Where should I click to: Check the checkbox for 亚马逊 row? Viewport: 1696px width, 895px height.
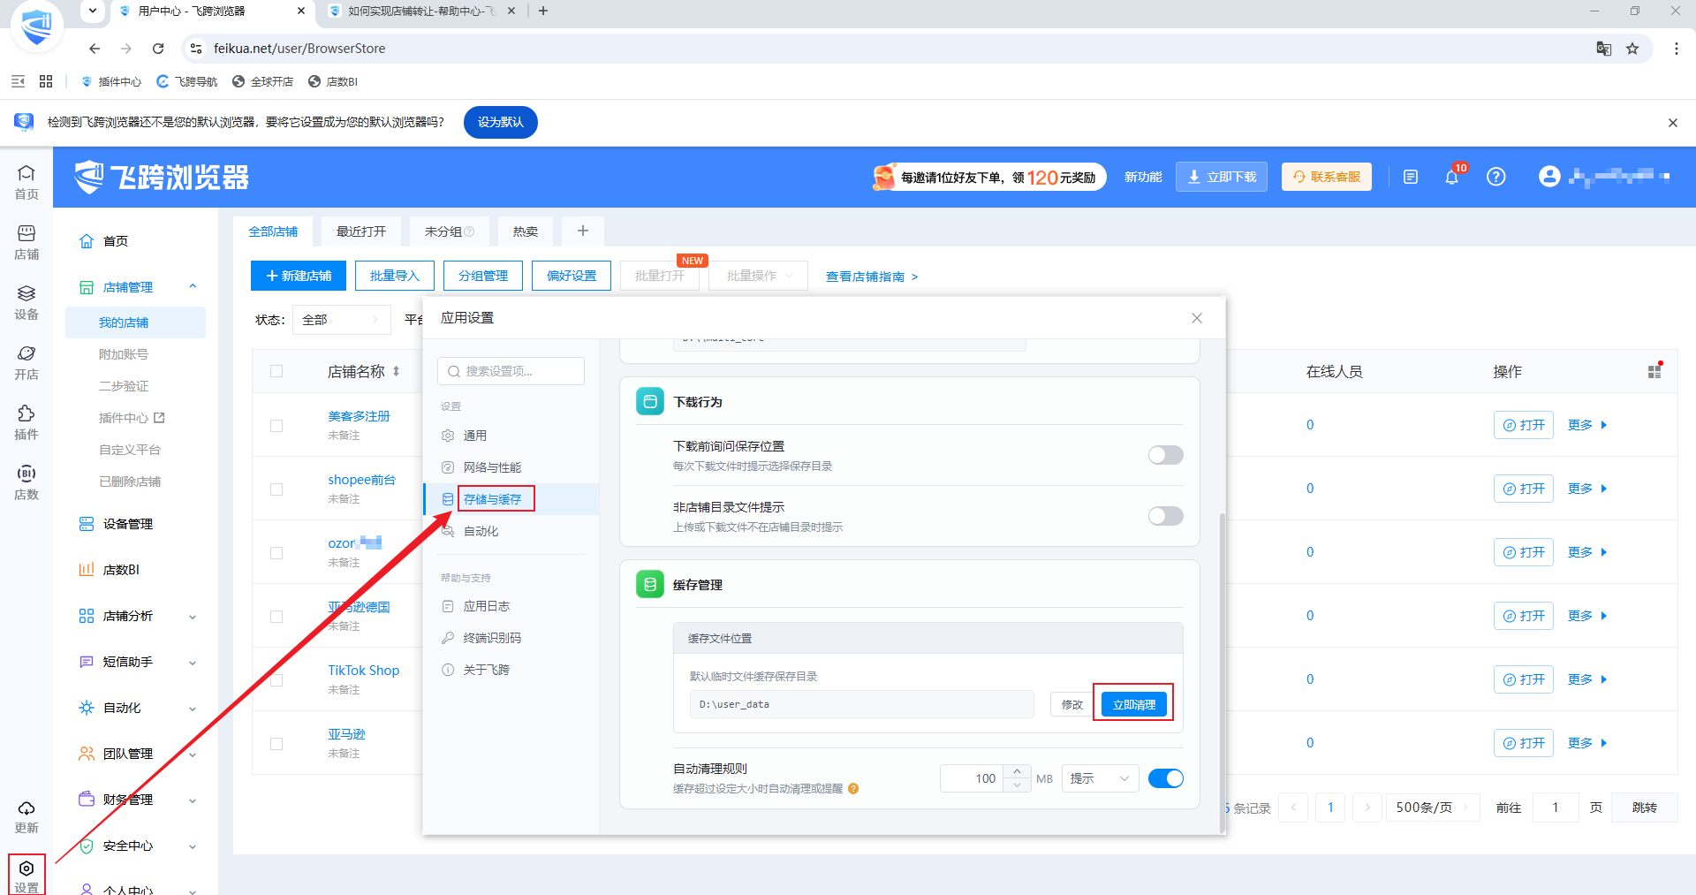(x=276, y=744)
